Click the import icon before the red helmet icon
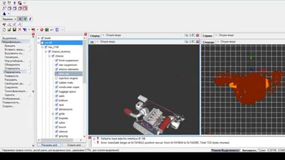 (x=25, y=30)
